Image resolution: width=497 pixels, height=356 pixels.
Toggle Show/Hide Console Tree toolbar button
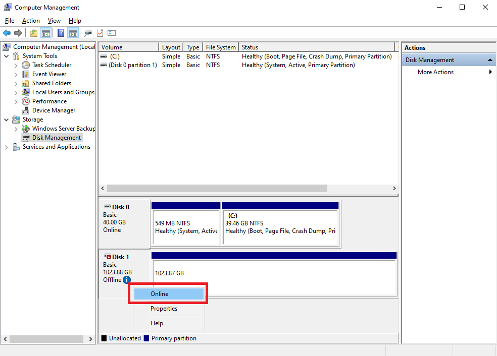[x=46, y=33]
